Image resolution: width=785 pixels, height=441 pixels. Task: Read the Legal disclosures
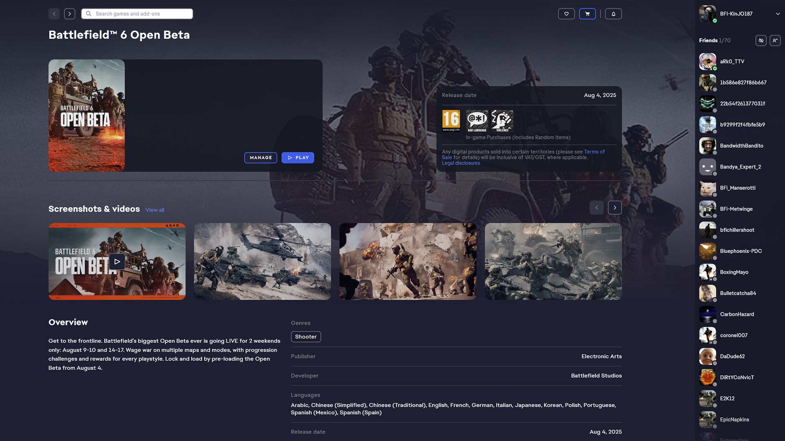click(460, 163)
